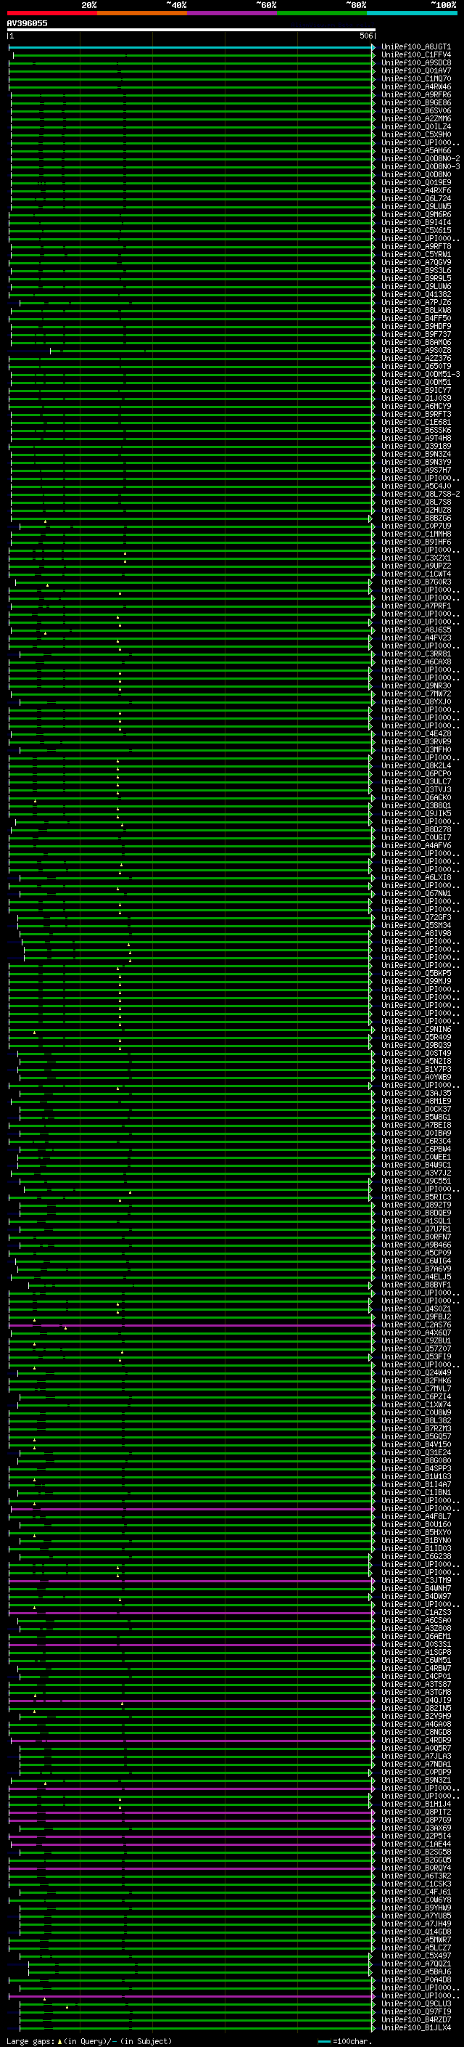This screenshot has height=2047, width=464.
Task: Select hit label UniRef100_C1E681
Action: (x=415, y=422)
